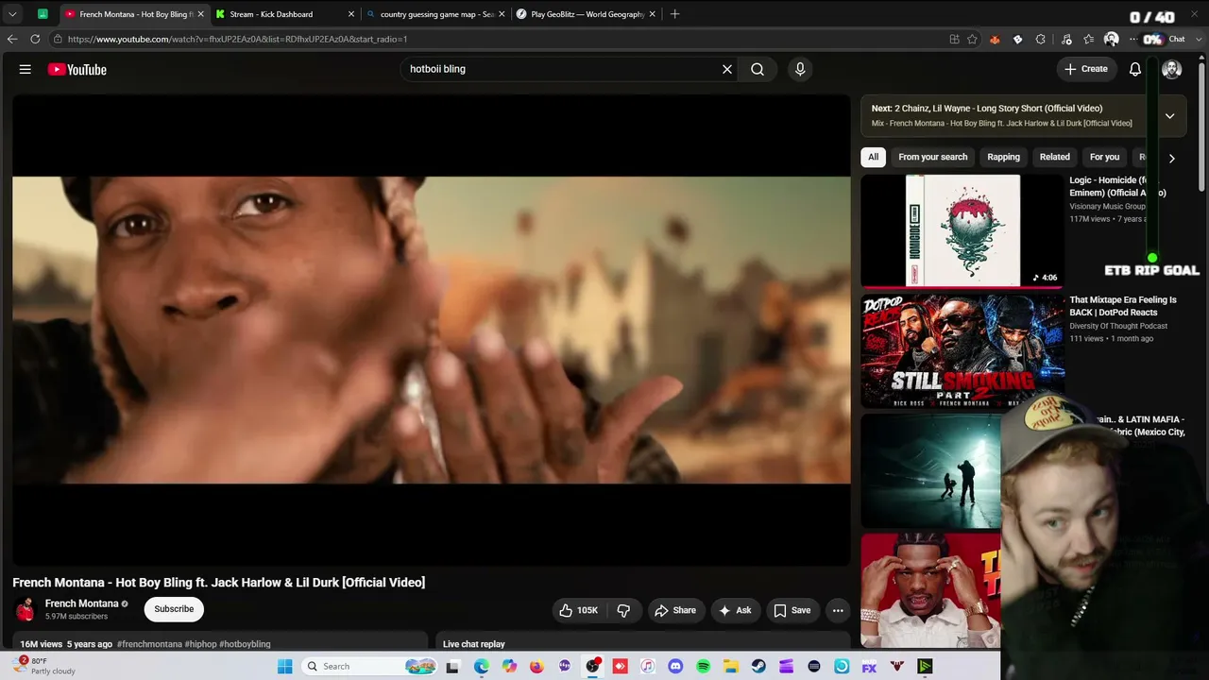Screen dimensions: 1209x680
Task: Go to the YouTube home logo
Action: (77, 69)
